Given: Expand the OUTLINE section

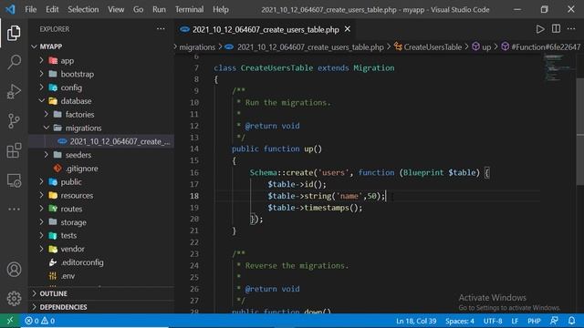Looking at the screenshot, I should point(101,293).
